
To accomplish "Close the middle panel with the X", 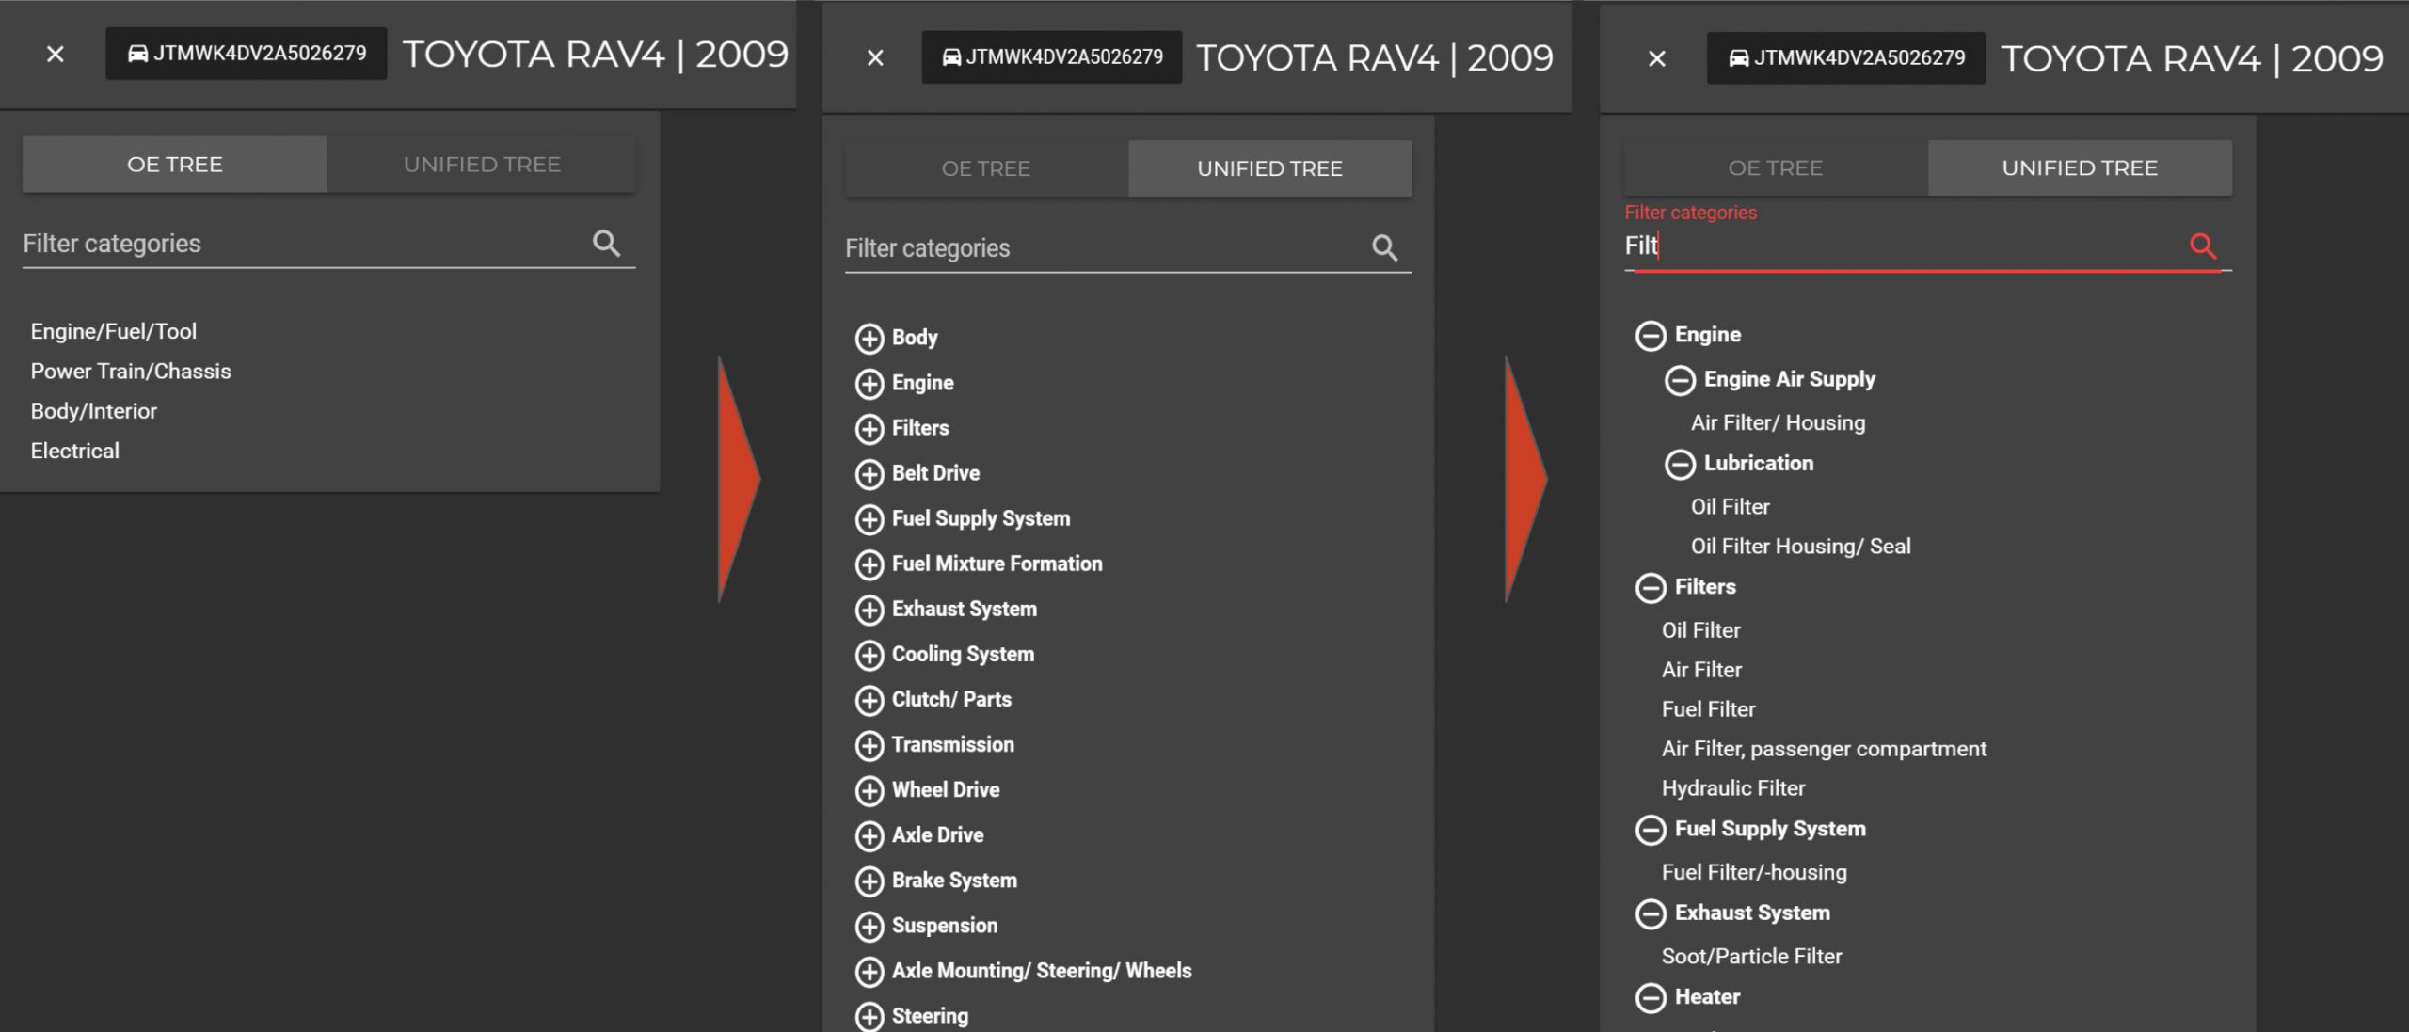I will [875, 57].
